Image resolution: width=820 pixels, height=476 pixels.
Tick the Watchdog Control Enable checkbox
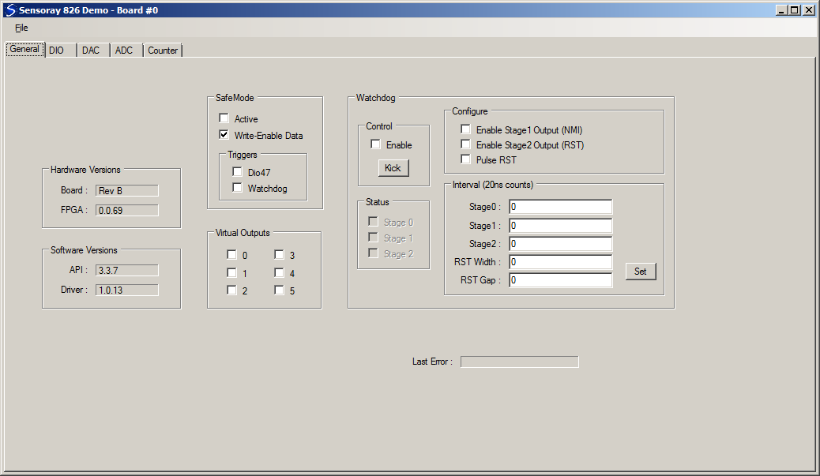click(x=375, y=144)
